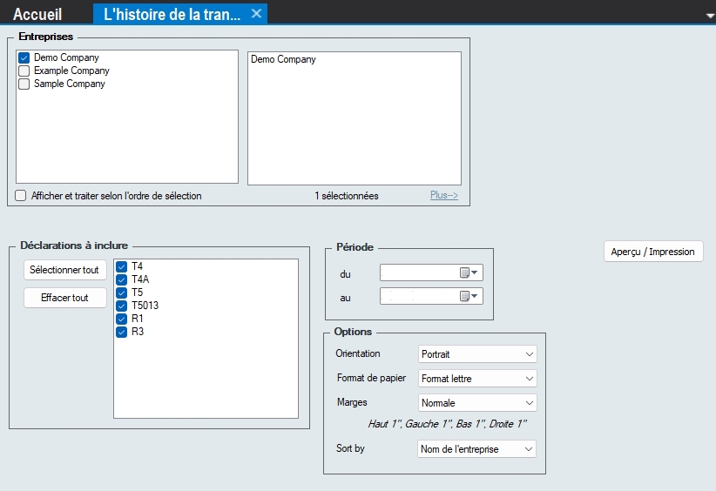The height and width of the screenshot is (491, 716).
Task: Deselect the T5013 declaration
Action: pyautogui.click(x=122, y=306)
